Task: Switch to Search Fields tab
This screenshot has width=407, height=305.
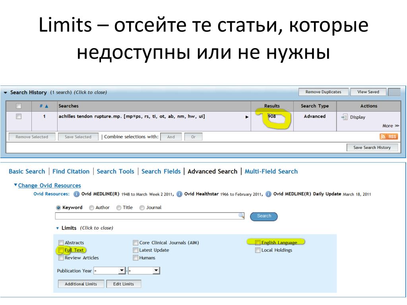Action: pos(161,172)
